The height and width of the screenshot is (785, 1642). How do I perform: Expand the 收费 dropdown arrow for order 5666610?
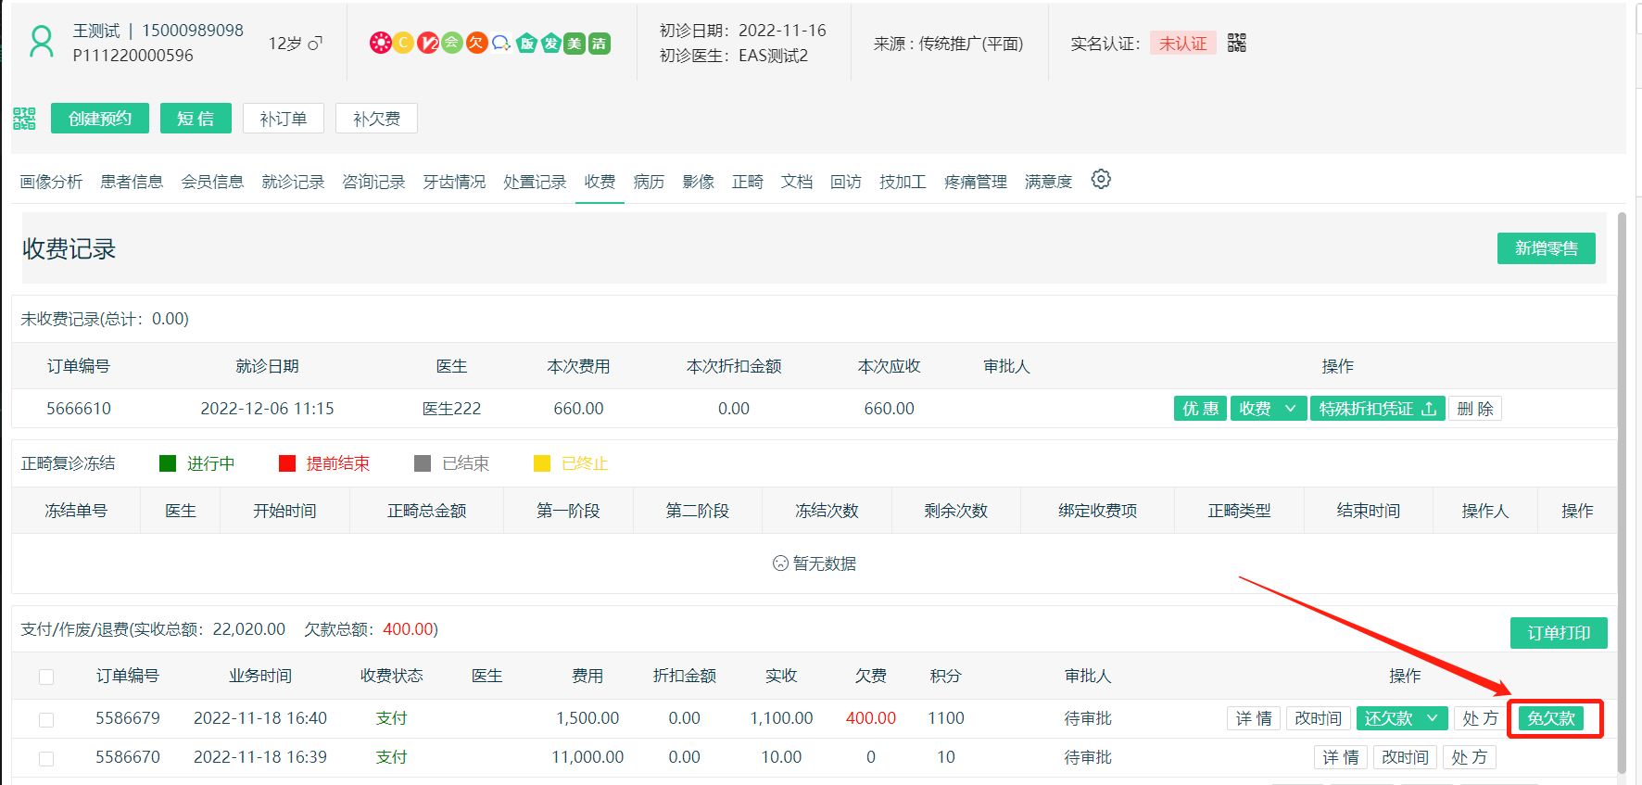click(1290, 409)
